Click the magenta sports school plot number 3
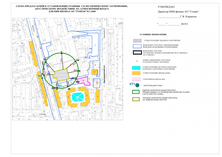This screenshot has height=157, width=222. tap(83, 80)
